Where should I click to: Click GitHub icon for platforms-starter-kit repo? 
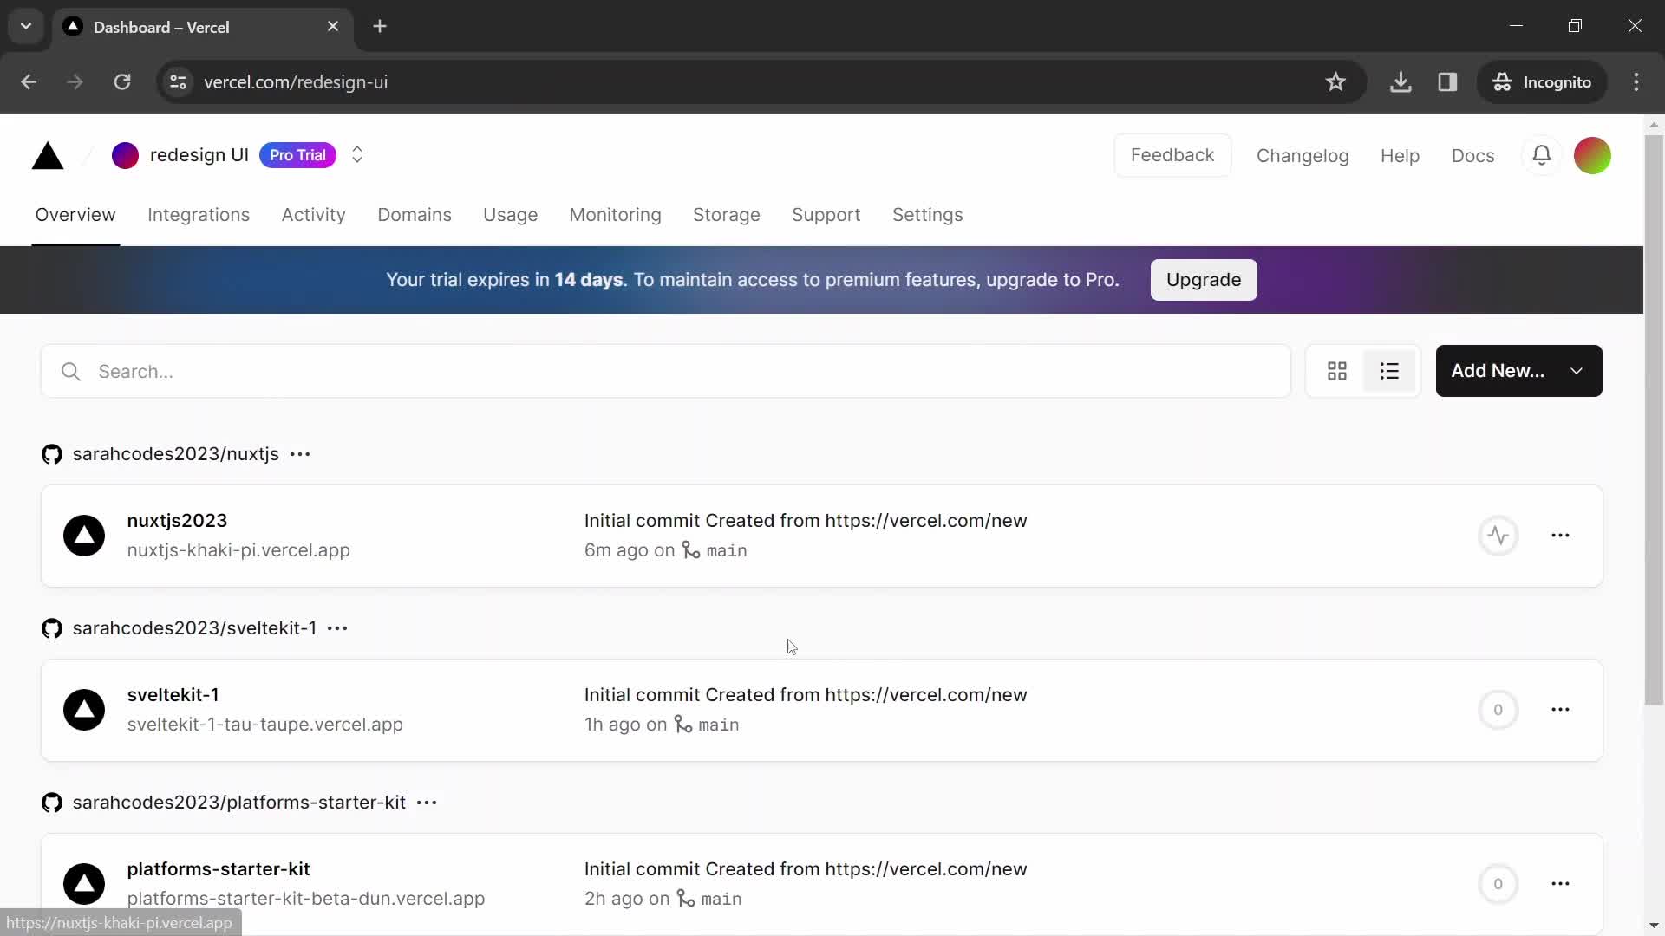[52, 803]
